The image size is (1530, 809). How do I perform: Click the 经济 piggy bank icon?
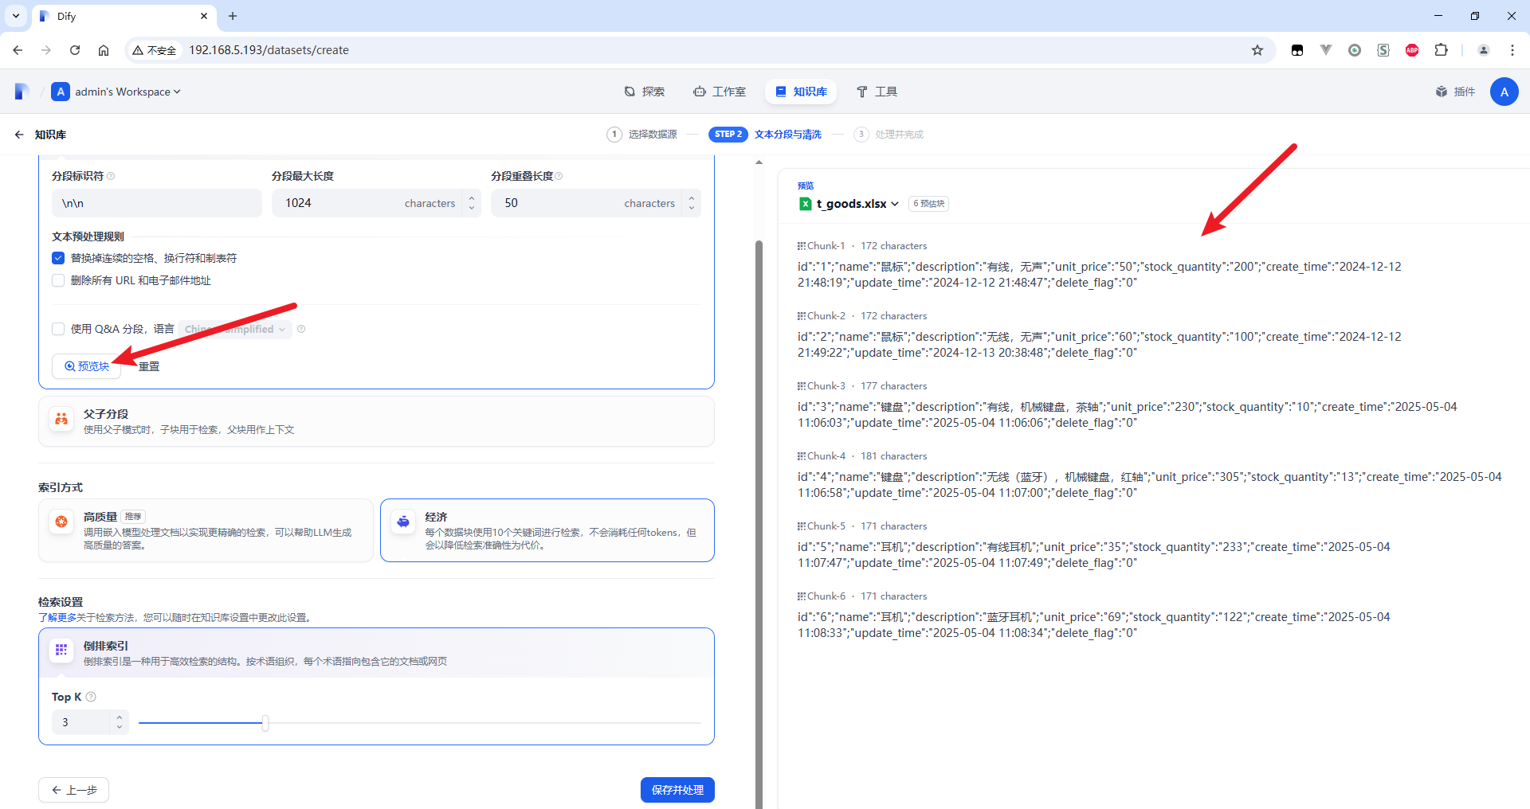[x=403, y=522]
